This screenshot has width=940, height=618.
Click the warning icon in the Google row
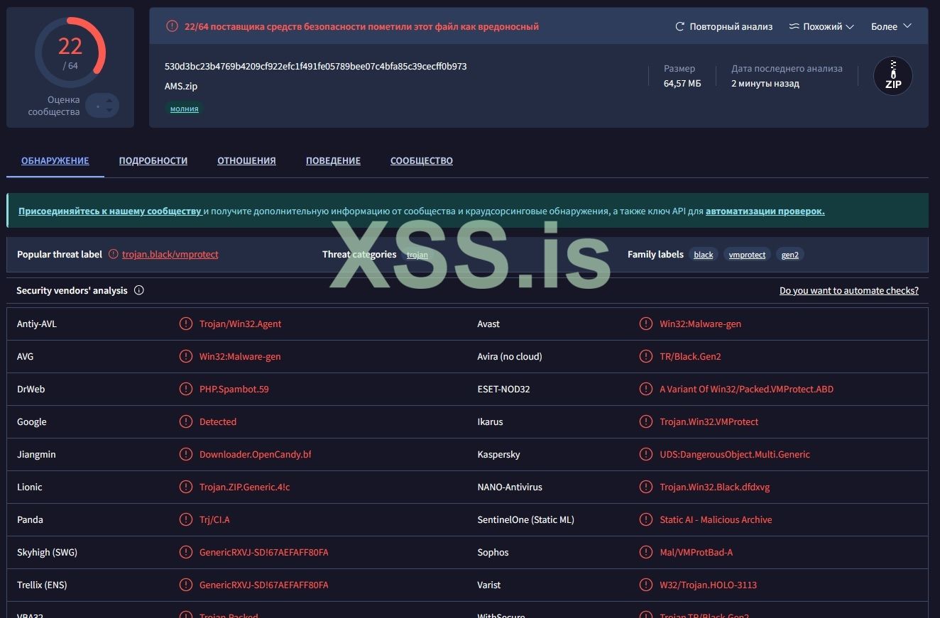coord(186,421)
